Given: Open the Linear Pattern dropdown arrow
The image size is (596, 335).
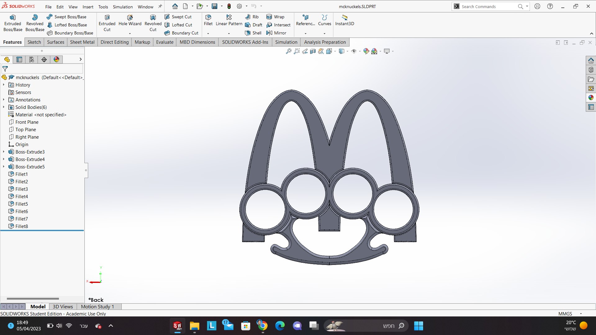Looking at the screenshot, I should coord(229,33).
